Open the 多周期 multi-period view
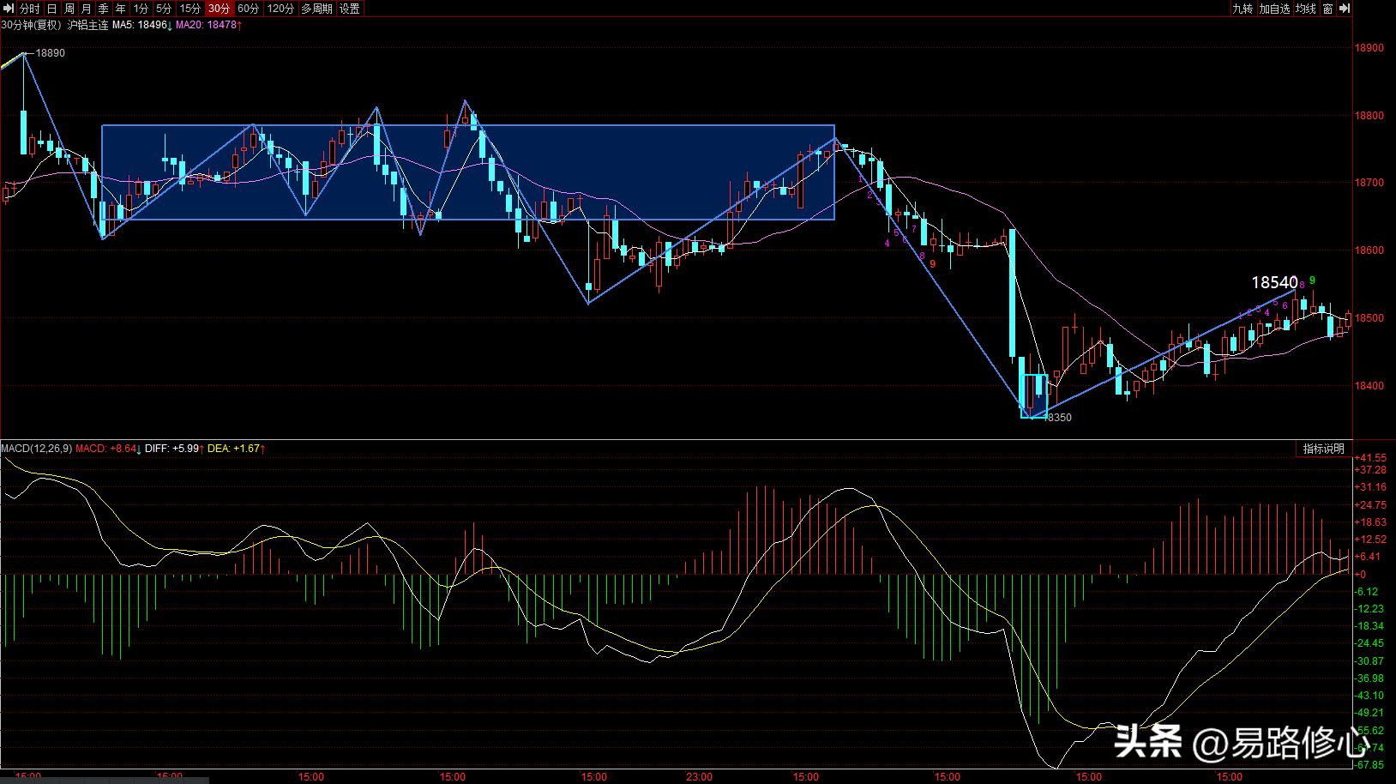This screenshot has width=1396, height=784. coord(316,9)
